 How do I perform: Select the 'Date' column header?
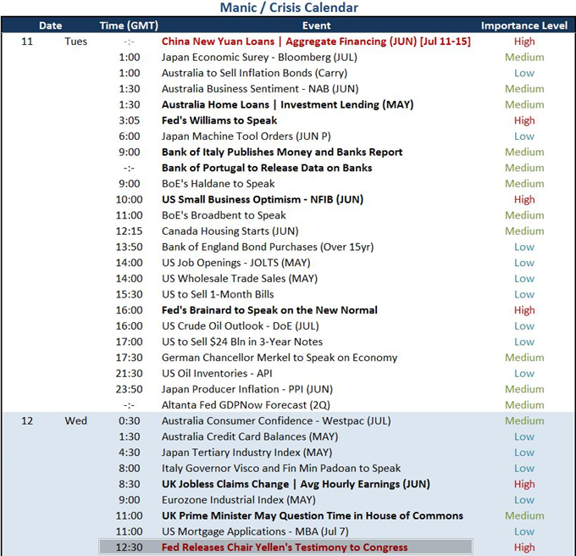pos(50,25)
